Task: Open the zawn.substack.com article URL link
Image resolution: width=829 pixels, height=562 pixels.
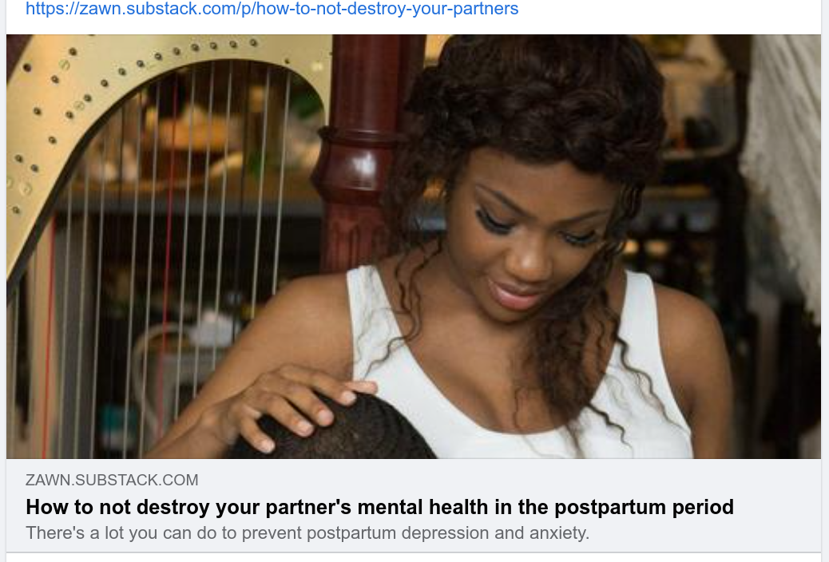Action: (x=272, y=9)
